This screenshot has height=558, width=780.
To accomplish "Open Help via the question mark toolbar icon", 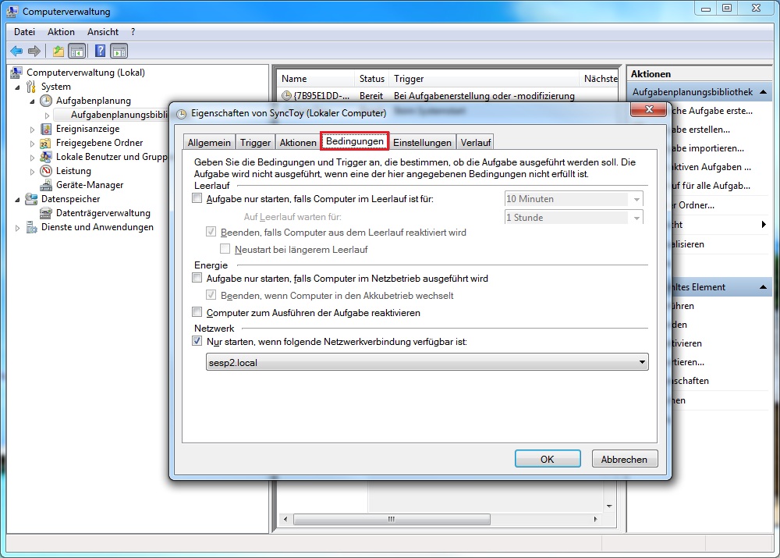I will point(100,51).
